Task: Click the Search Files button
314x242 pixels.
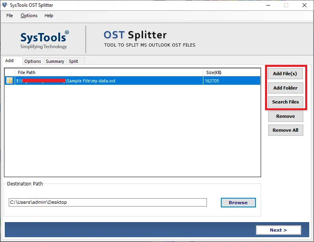Action: (285, 102)
